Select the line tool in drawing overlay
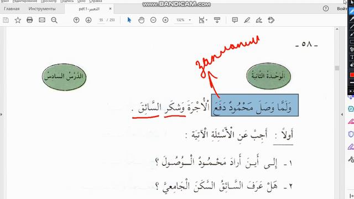 click(352, 27)
